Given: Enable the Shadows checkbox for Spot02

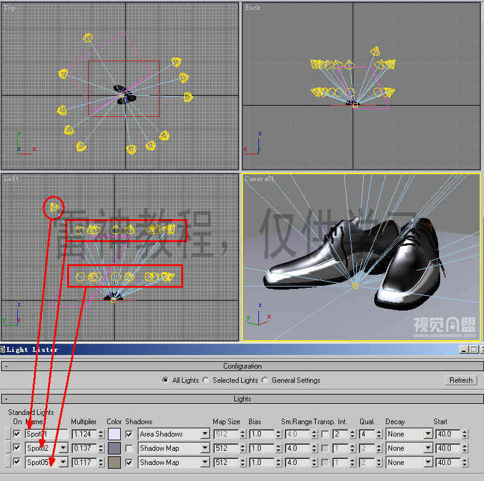Looking at the screenshot, I should point(129,448).
